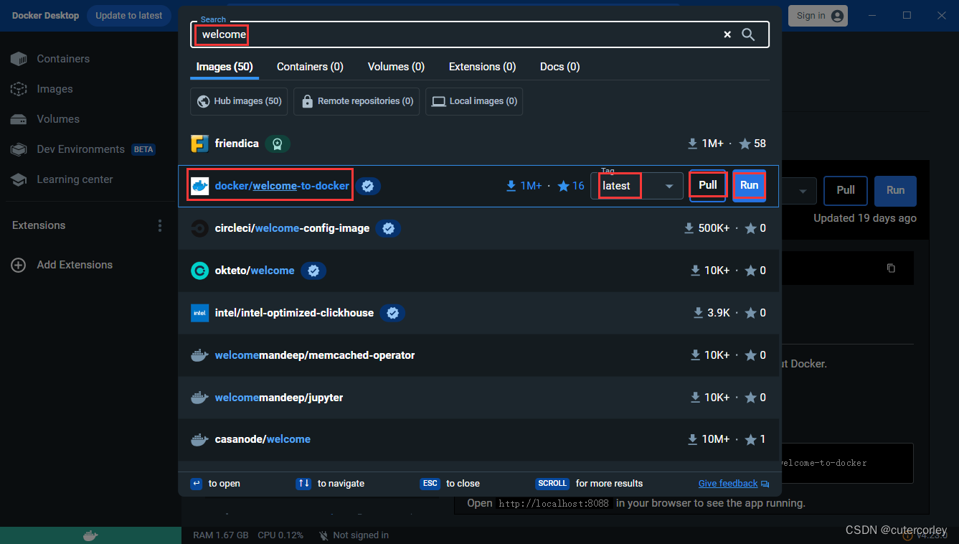Click docker/welcome-to-docker whale logo
Image resolution: width=959 pixels, height=544 pixels.
pyautogui.click(x=199, y=186)
